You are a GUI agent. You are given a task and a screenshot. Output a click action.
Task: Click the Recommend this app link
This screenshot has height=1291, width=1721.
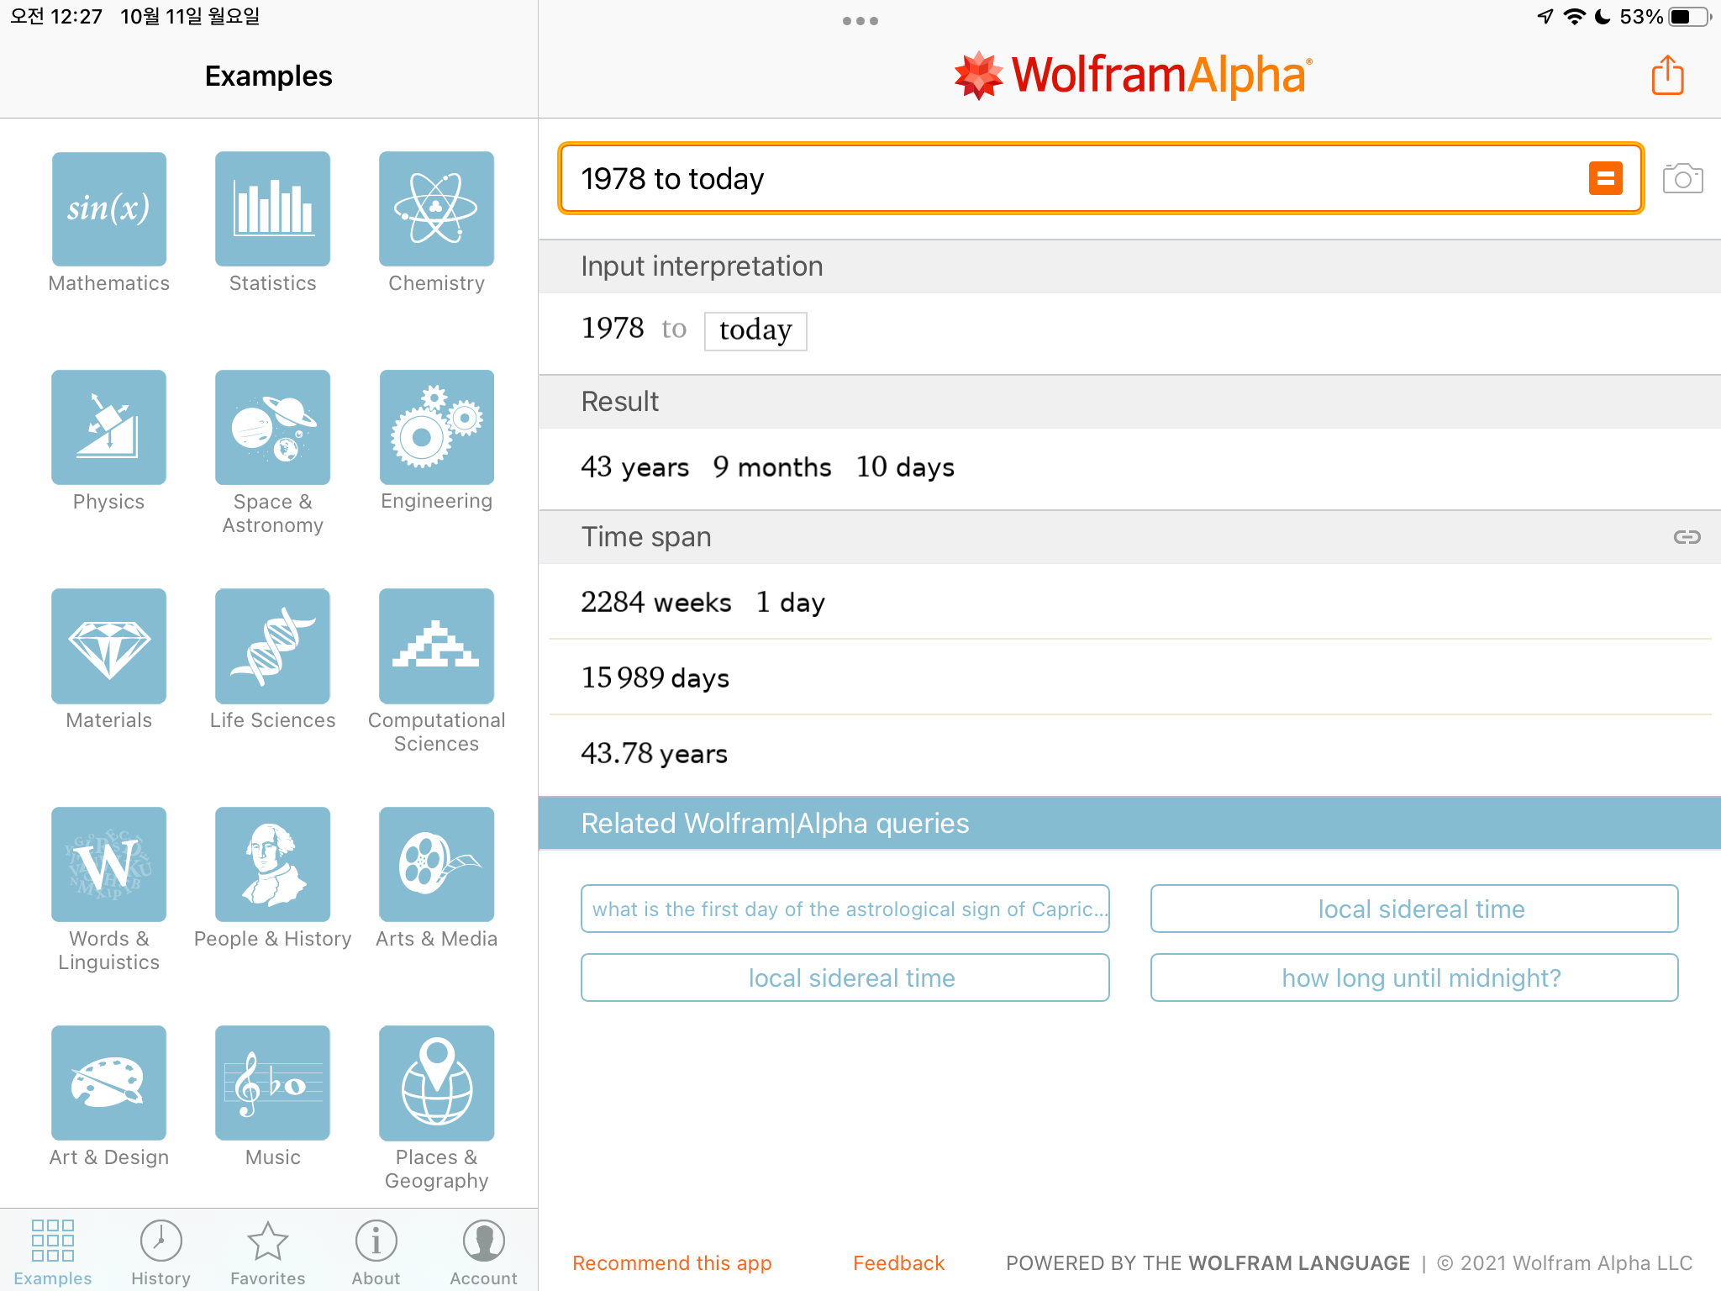point(671,1263)
